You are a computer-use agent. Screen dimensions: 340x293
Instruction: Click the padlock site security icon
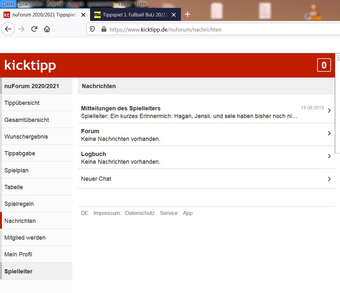pyautogui.click(x=104, y=29)
